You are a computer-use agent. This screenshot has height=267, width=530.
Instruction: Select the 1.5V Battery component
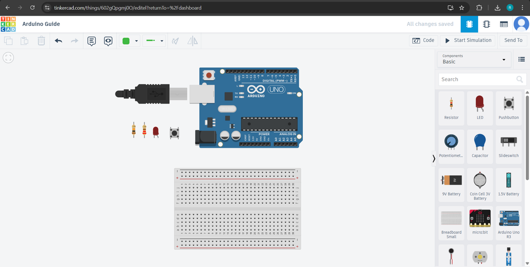pos(508,185)
